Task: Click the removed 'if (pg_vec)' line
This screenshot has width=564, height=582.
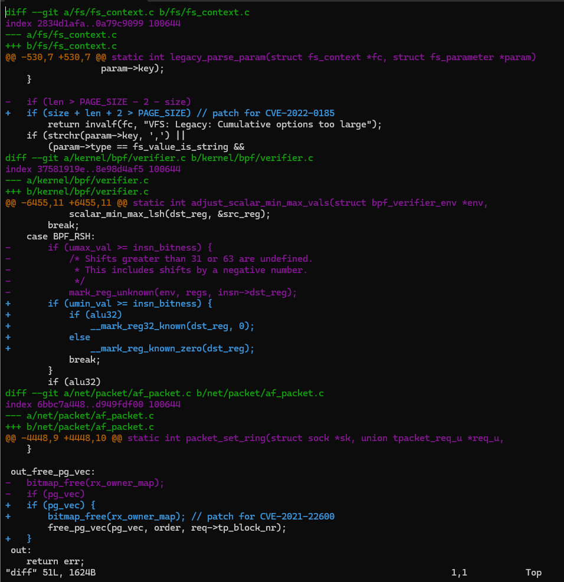Action: pyautogui.click(x=45, y=494)
